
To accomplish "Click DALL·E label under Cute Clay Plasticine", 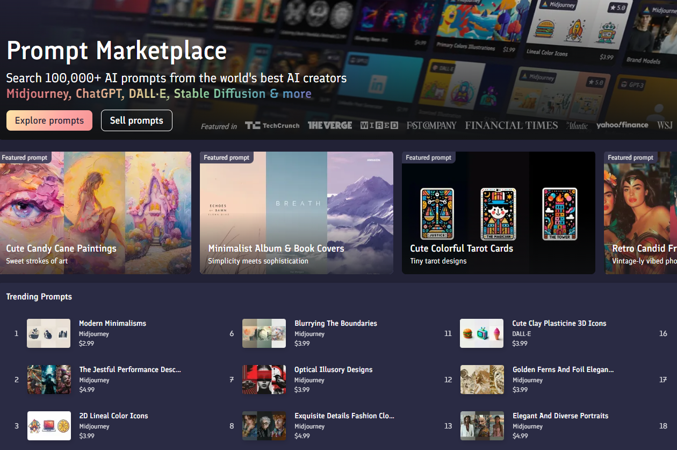I will point(522,334).
